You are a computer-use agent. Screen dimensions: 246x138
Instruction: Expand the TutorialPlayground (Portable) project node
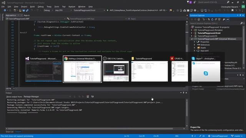191,30
